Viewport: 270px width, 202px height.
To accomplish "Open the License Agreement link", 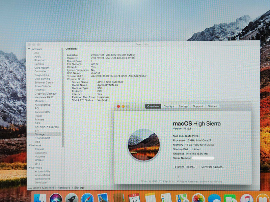I will [x=211, y=181].
